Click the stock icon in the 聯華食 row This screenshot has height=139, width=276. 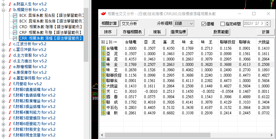(x=103, y=81)
